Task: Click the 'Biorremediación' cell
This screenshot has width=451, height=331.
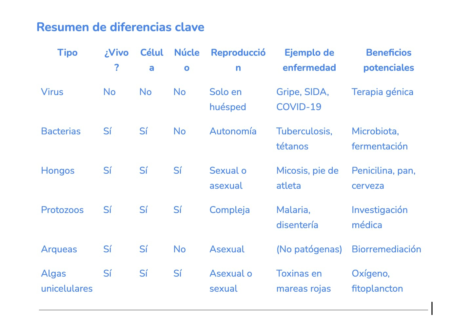Action: [x=386, y=249]
